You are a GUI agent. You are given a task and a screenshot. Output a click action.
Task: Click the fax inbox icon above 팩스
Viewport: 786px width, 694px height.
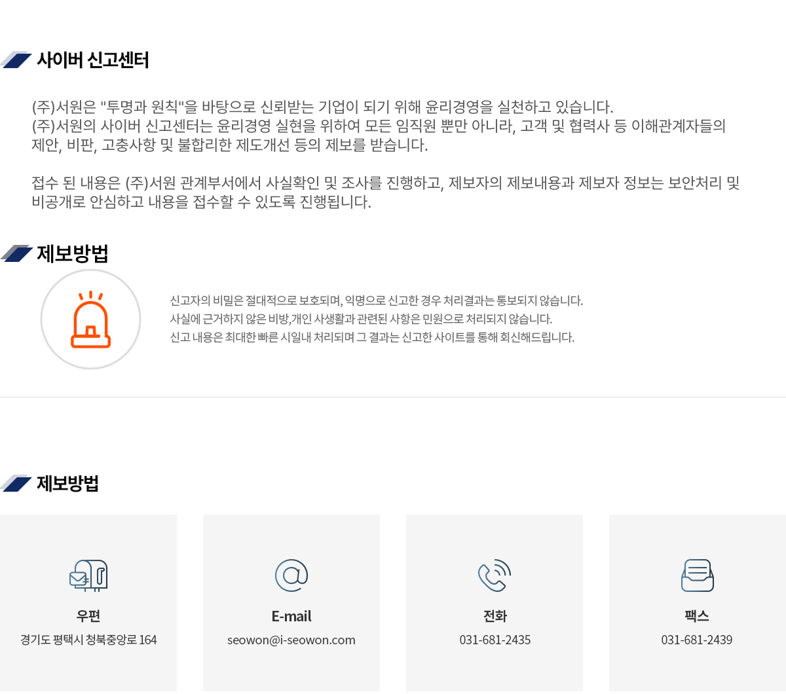[697, 575]
